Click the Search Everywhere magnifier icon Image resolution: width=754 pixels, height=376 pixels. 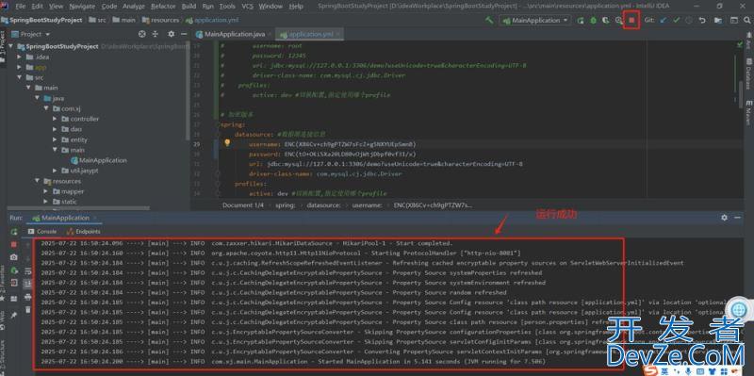pos(746,20)
